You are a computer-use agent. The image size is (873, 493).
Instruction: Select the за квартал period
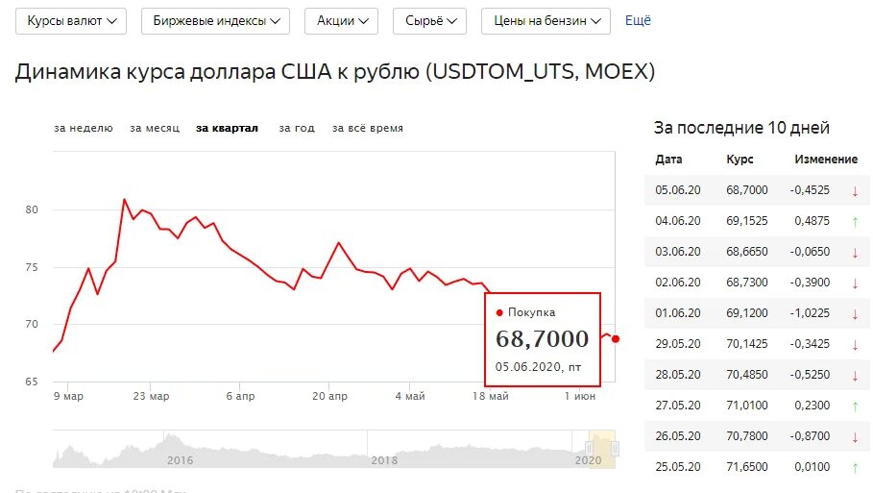pos(228,128)
